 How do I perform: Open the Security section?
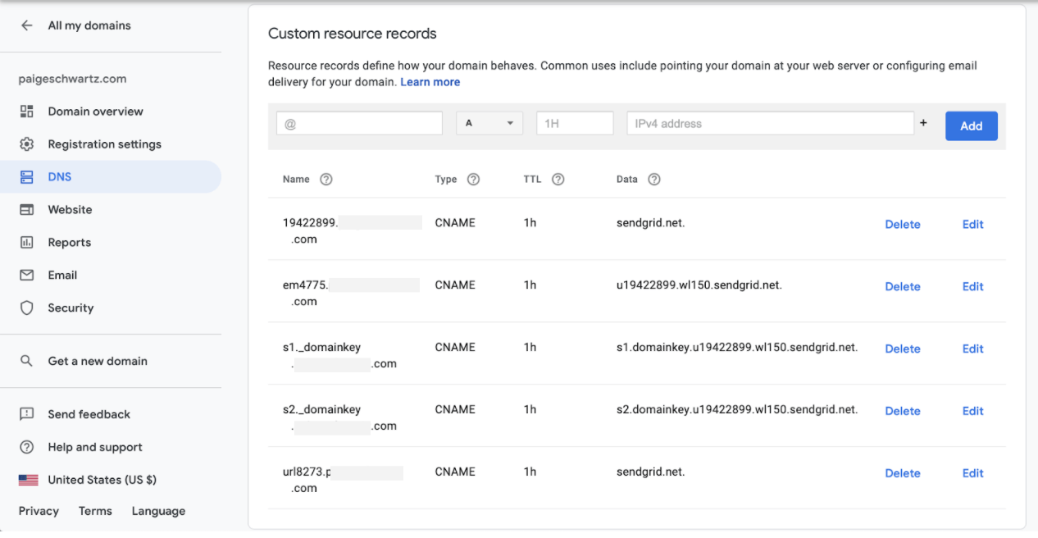pos(71,308)
